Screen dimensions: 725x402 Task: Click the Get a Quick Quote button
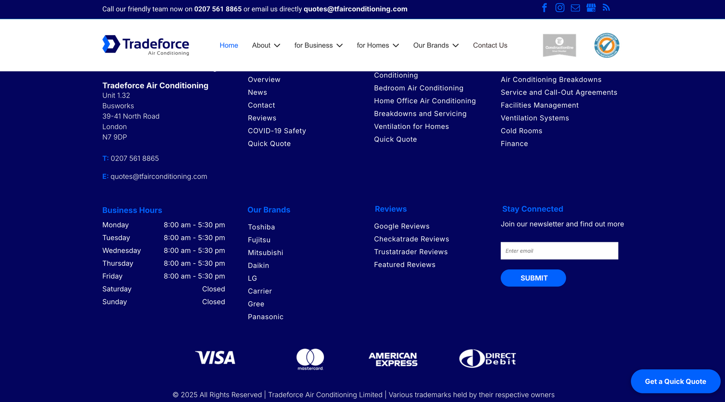coord(676,381)
